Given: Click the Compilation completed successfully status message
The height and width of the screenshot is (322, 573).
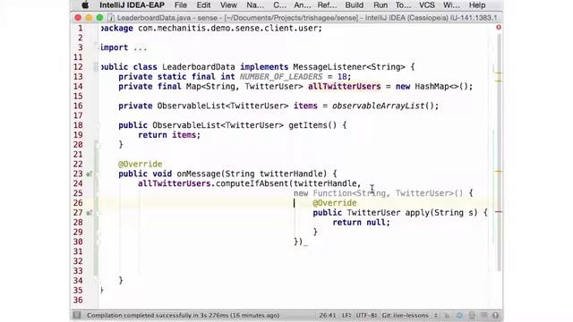Looking at the screenshot, I should (x=183, y=315).
